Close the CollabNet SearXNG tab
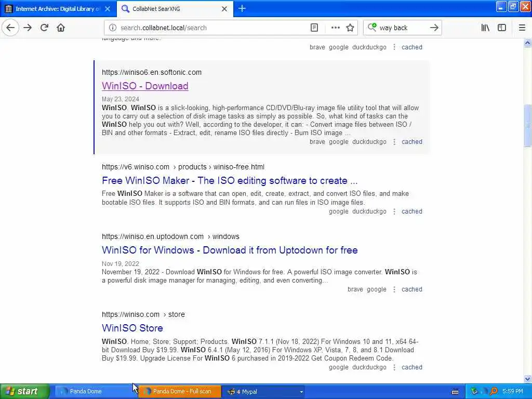 (x=224, y=9)
